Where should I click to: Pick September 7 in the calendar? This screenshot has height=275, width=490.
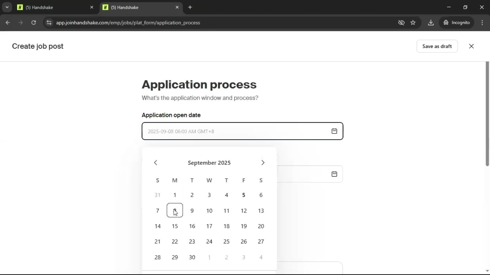coord(157,211)
